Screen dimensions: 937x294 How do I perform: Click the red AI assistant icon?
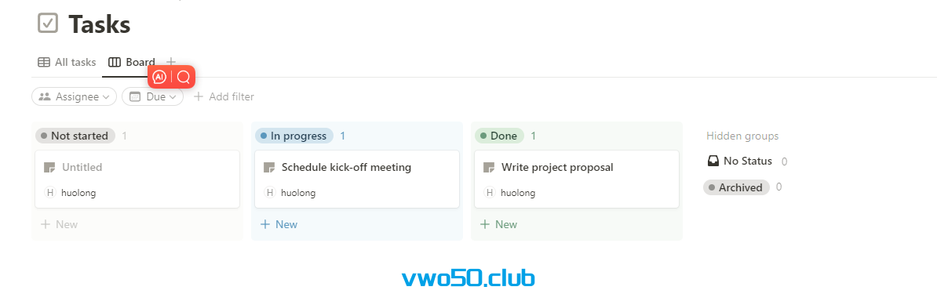coord(159,77)
